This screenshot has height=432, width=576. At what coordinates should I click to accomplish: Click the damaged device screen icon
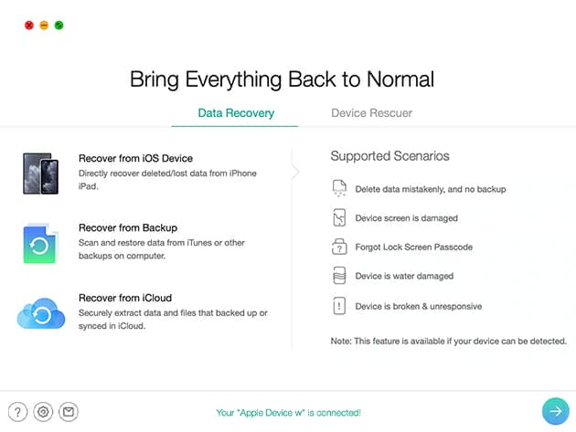tap(339, 218)
